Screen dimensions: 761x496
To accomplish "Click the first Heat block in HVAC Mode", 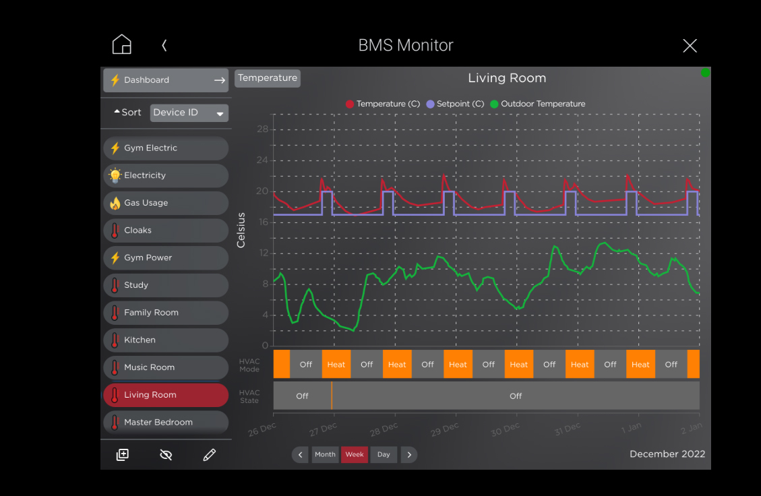I will (x=336, y=365).
